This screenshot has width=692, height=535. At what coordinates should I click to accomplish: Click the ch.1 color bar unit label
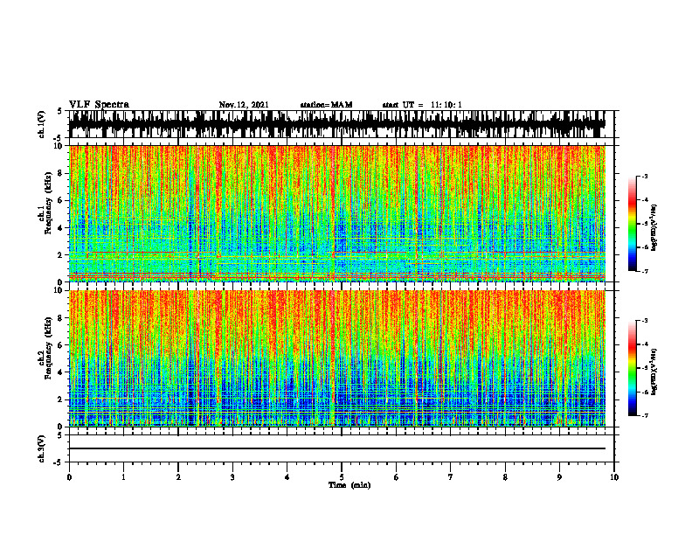click(x=654, y=228)
